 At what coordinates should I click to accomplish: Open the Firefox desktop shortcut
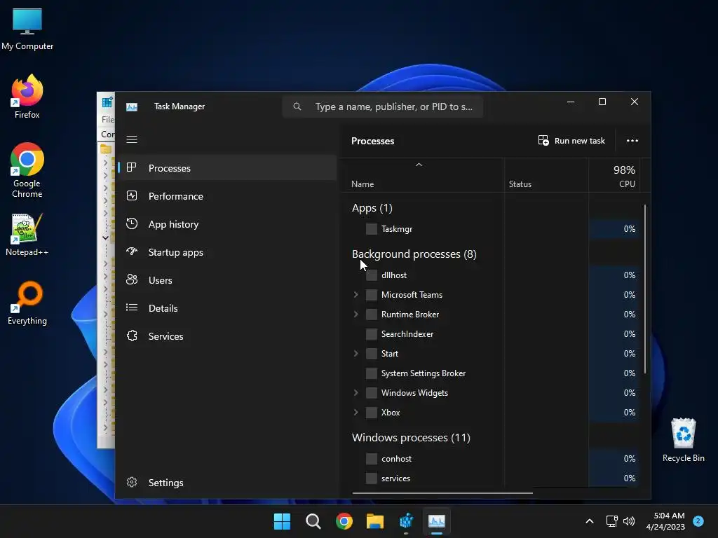pos(27,97)
